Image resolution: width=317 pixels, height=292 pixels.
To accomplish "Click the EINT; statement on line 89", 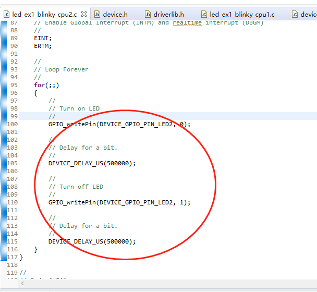I will coord(43,38).
